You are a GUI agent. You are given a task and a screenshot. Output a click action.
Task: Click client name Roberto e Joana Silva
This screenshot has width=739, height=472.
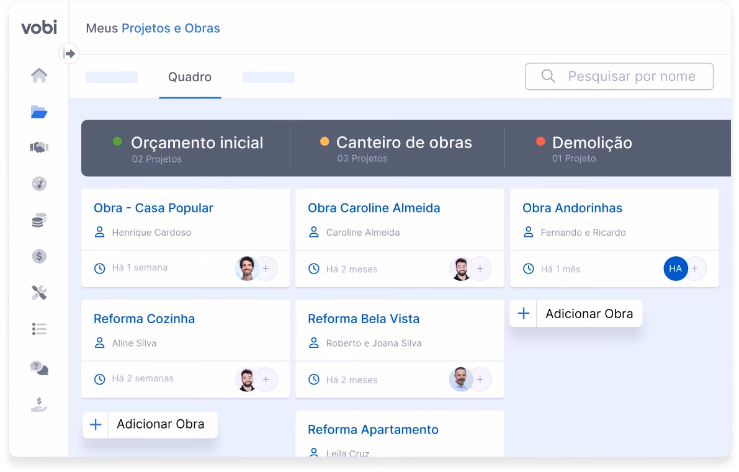click(374, 344)
